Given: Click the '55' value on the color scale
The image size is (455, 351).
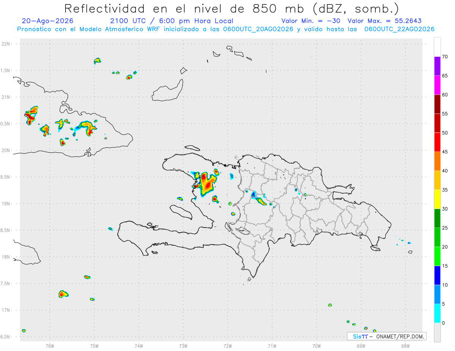Looking at the screenshot, I should click(x=445, y=114).
